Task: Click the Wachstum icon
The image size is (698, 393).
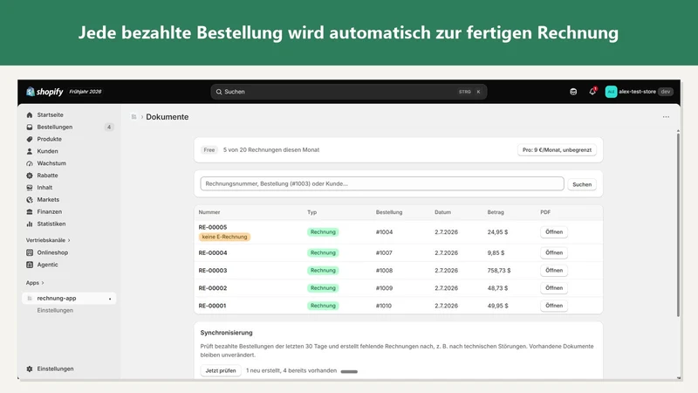Action: pos(30,163)
